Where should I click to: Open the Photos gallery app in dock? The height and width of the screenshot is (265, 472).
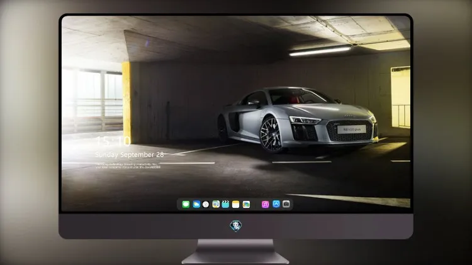(x=246, y=204)
